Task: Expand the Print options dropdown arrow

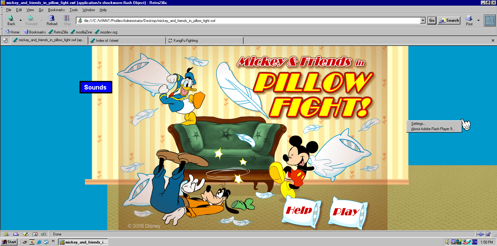Action: pos(478,20)
